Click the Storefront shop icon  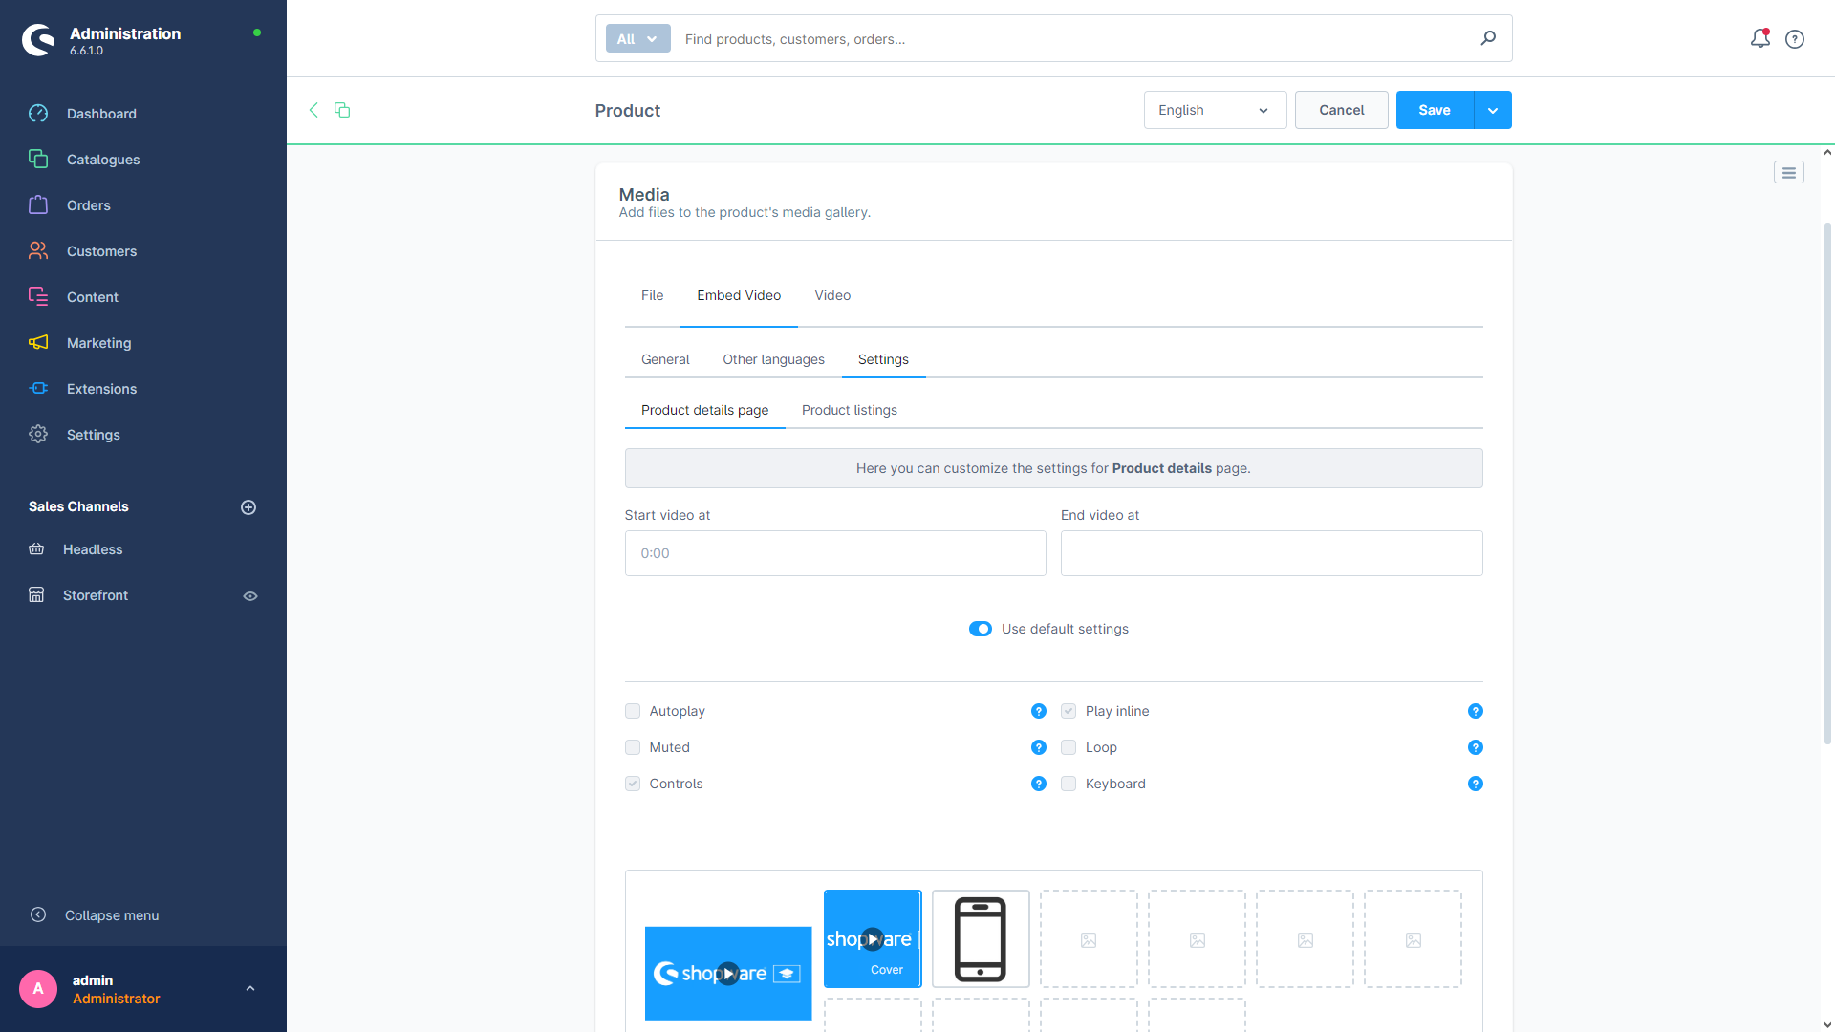[x=36, y=595]
